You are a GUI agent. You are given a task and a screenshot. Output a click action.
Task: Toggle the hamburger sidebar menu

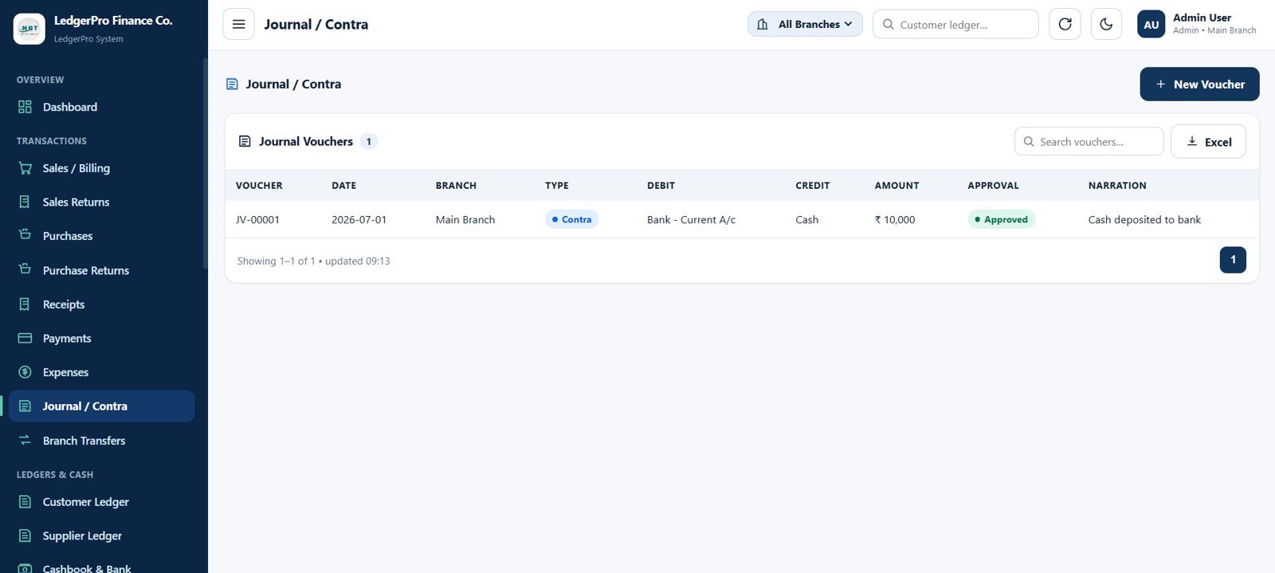[238, 24]
